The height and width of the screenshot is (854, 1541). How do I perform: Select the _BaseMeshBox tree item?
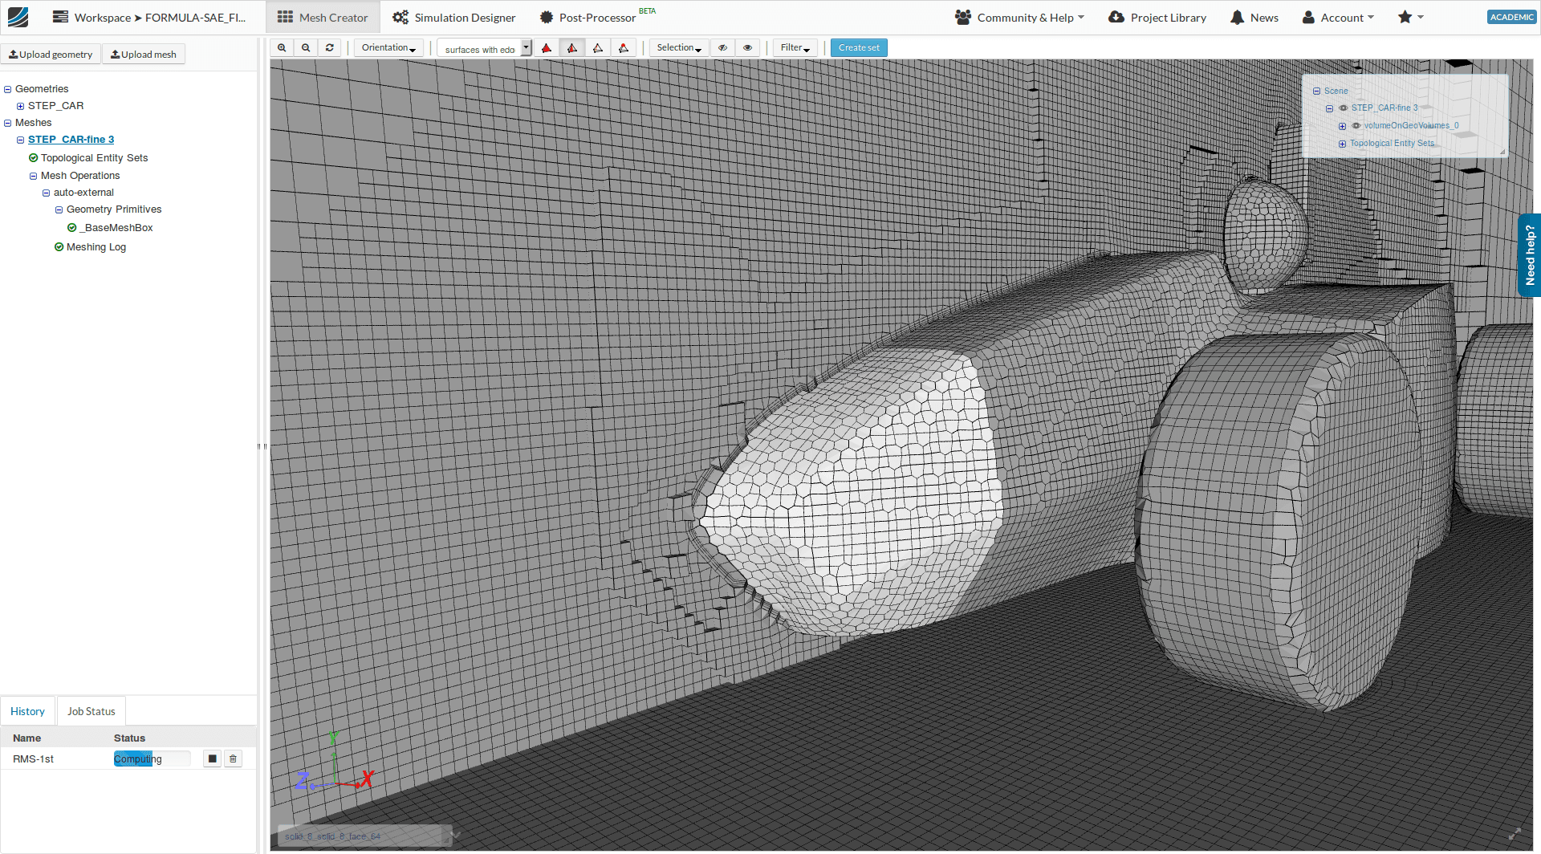(x=116, y=228)
